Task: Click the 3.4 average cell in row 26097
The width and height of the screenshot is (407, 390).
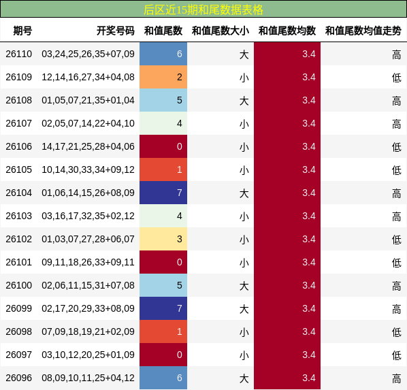Action: (x=287, y=355)
